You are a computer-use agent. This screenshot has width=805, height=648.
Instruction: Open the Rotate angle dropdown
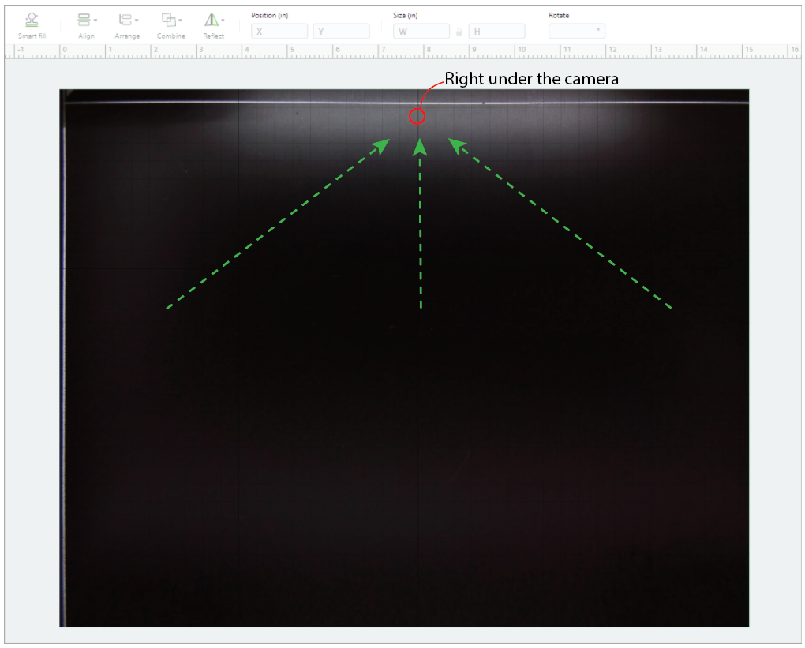click(576, 32)
